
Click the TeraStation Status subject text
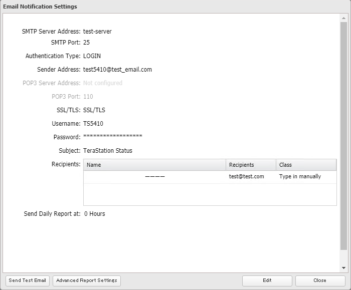[108, 150]
